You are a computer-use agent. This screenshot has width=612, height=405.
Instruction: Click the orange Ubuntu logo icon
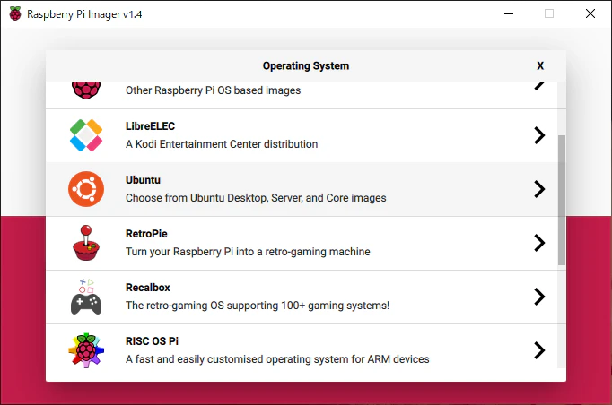tap(86, 189)
